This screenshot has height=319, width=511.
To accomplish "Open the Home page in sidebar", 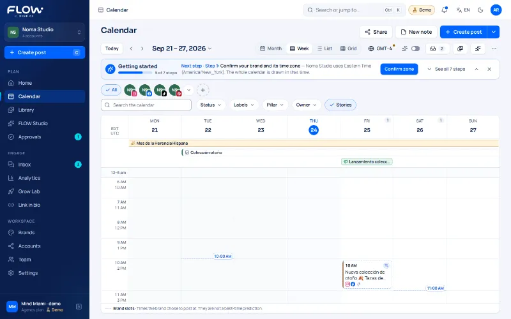I will [x=45, y=83].
